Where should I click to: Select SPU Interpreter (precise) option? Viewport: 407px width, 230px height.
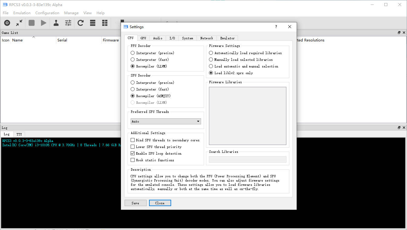152,83
